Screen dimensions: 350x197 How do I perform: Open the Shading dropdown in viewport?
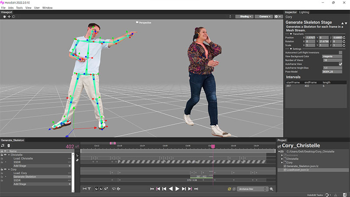tap(244, 17)
